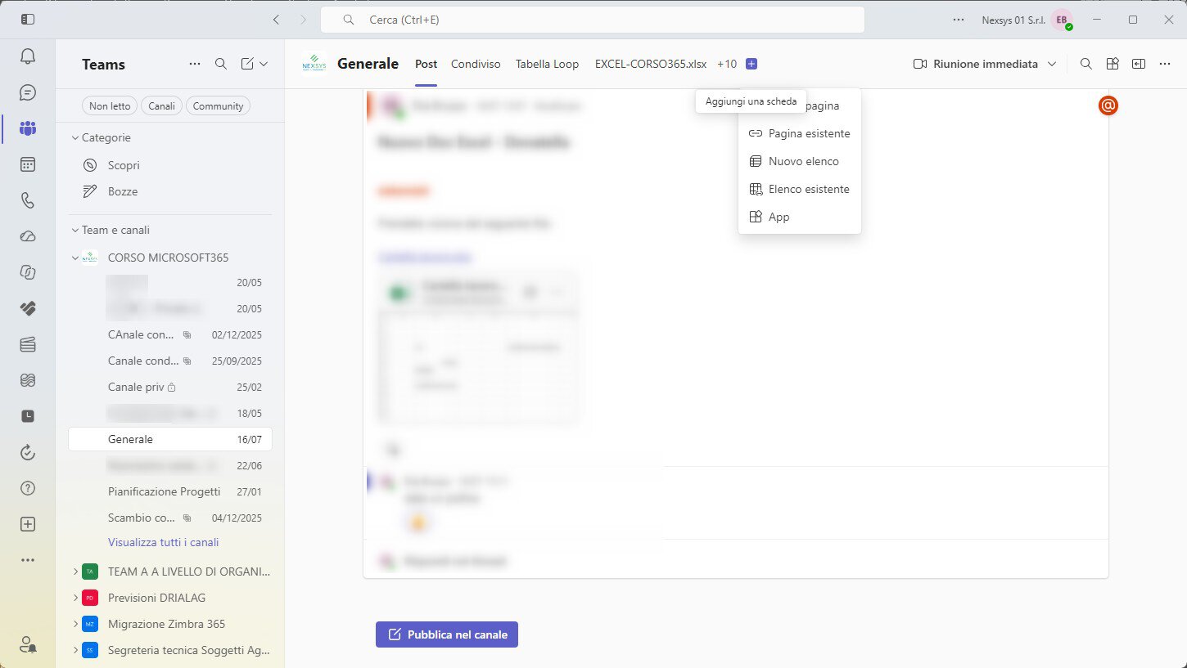This screenshot has height=668, width=1187.
Task: Open the Apps plus icon in the rail
Action: (28, 524)
